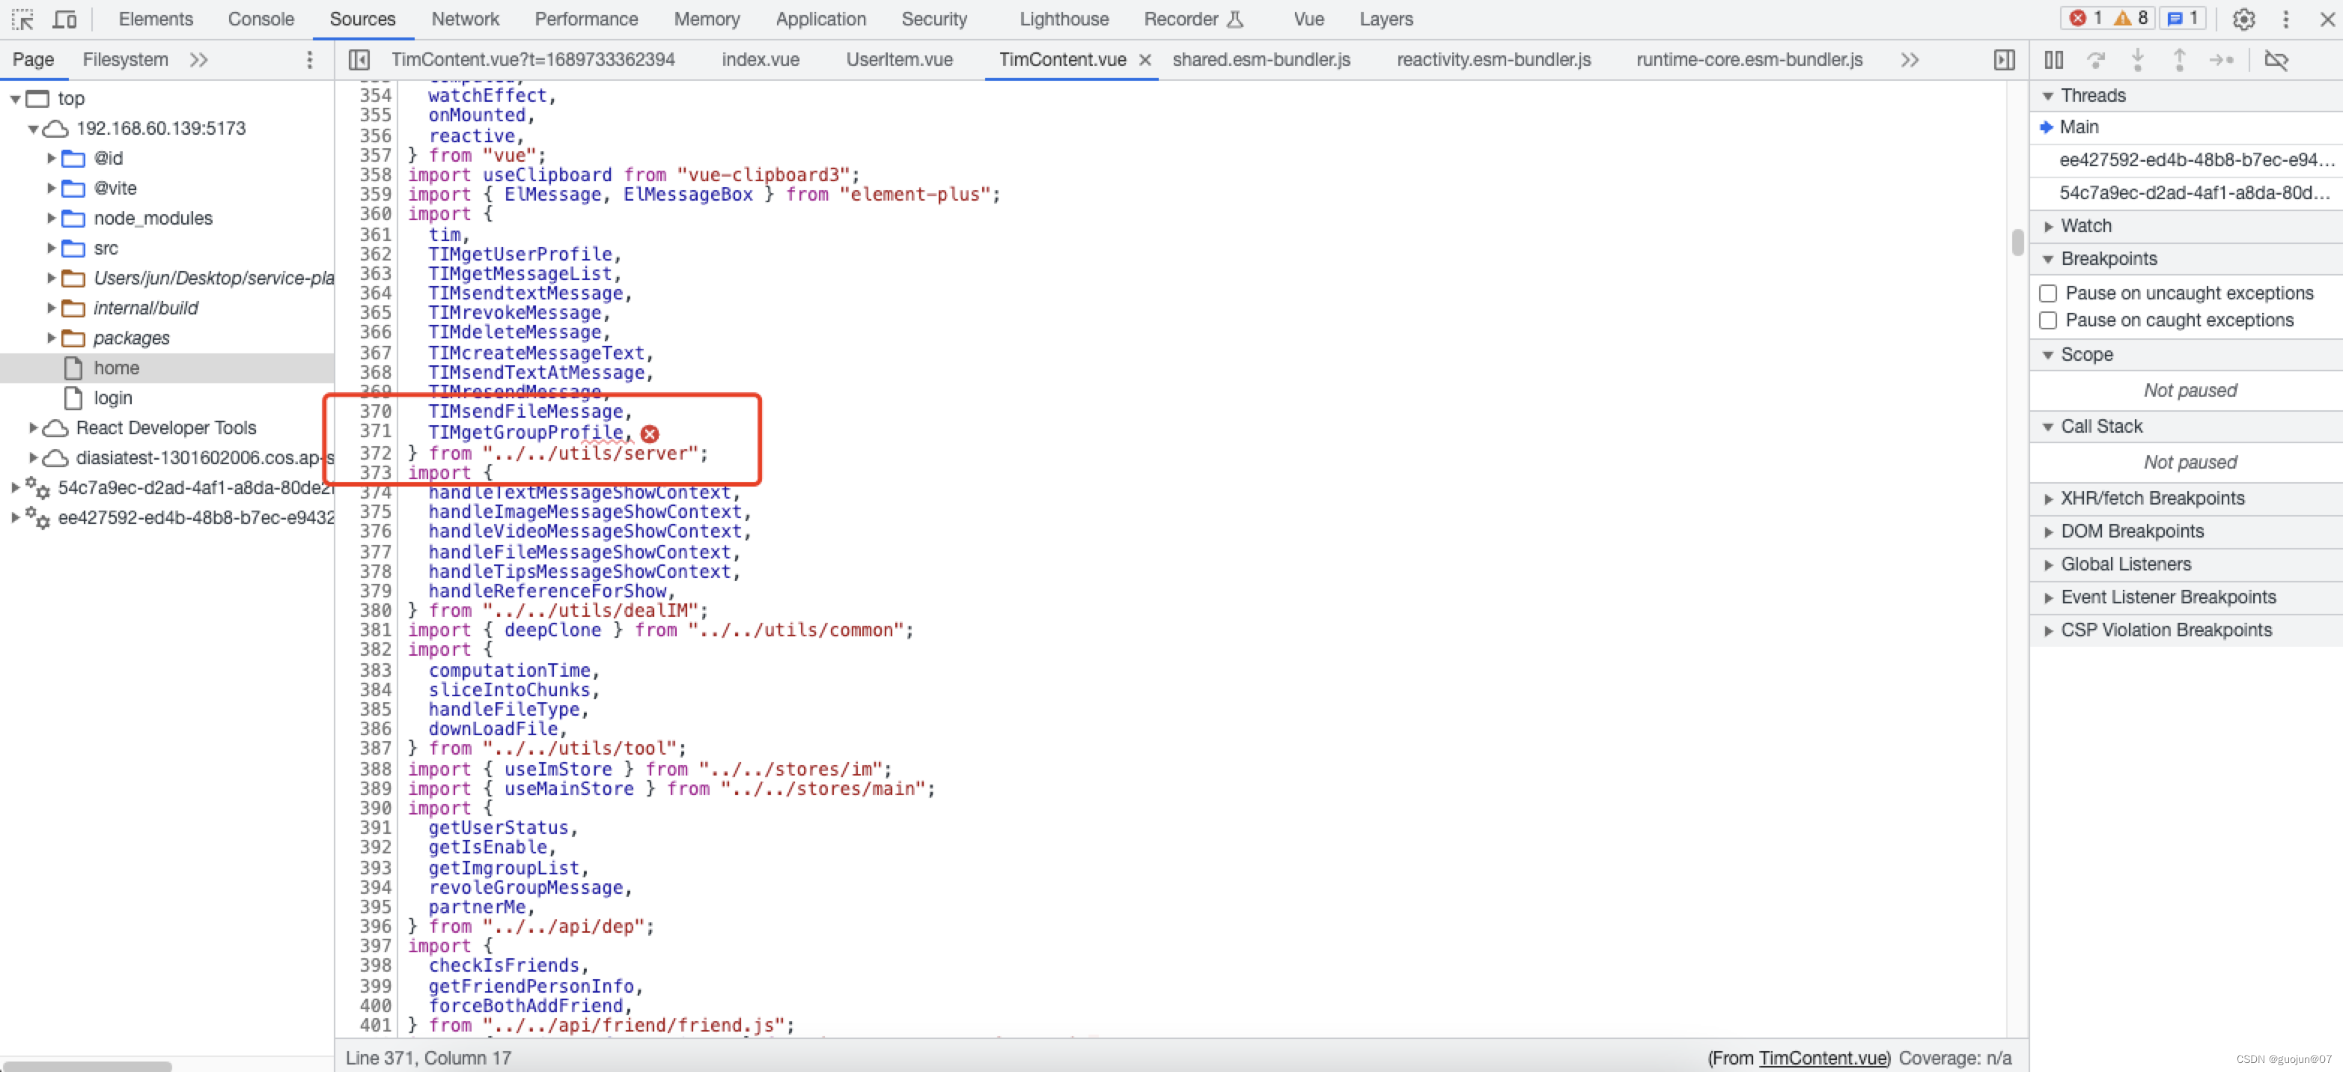2343x1072 pixels.
Task: Click the red error icon on line 371
Action: [x=650, y=433]
